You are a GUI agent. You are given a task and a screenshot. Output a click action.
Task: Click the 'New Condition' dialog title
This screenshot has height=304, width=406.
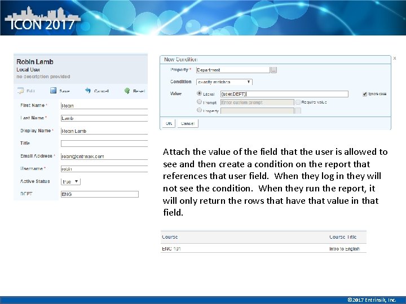click(181, 60)
